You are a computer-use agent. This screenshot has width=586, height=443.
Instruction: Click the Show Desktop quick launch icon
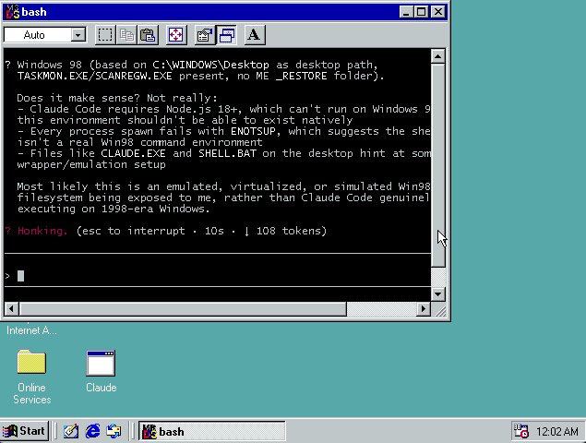pos(71,431)
